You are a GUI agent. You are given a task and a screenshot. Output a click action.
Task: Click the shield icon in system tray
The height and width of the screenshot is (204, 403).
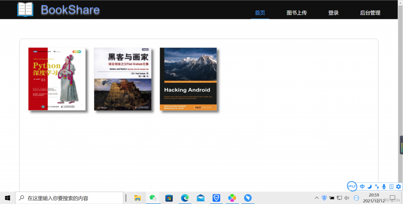(x=324, y=198)
